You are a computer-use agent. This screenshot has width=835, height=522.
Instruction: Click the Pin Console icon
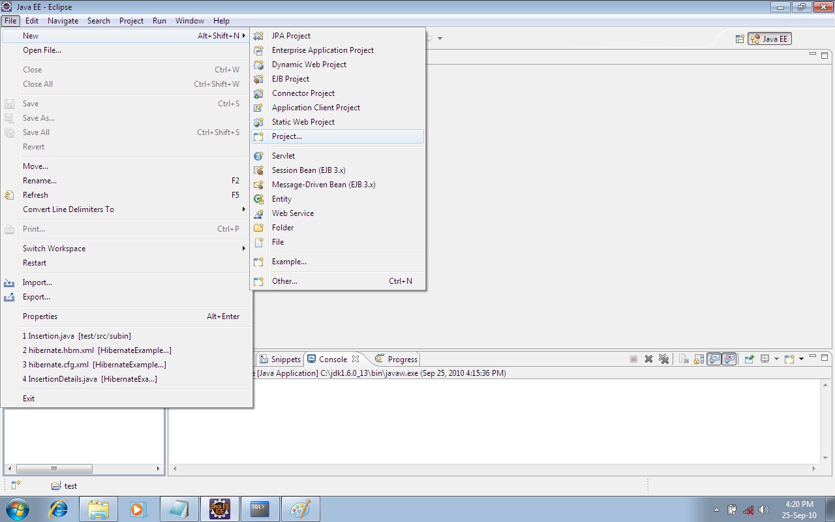[750, 358]
